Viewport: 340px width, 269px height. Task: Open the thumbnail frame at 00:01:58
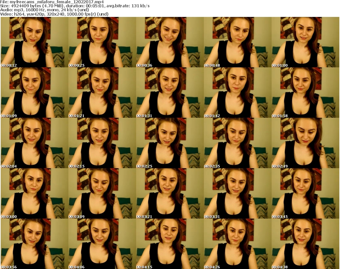coord(305,93)
